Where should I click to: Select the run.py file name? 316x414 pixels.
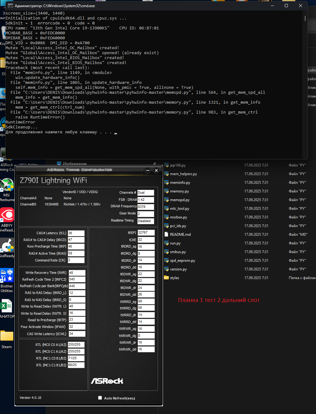(x=175, y=243)
